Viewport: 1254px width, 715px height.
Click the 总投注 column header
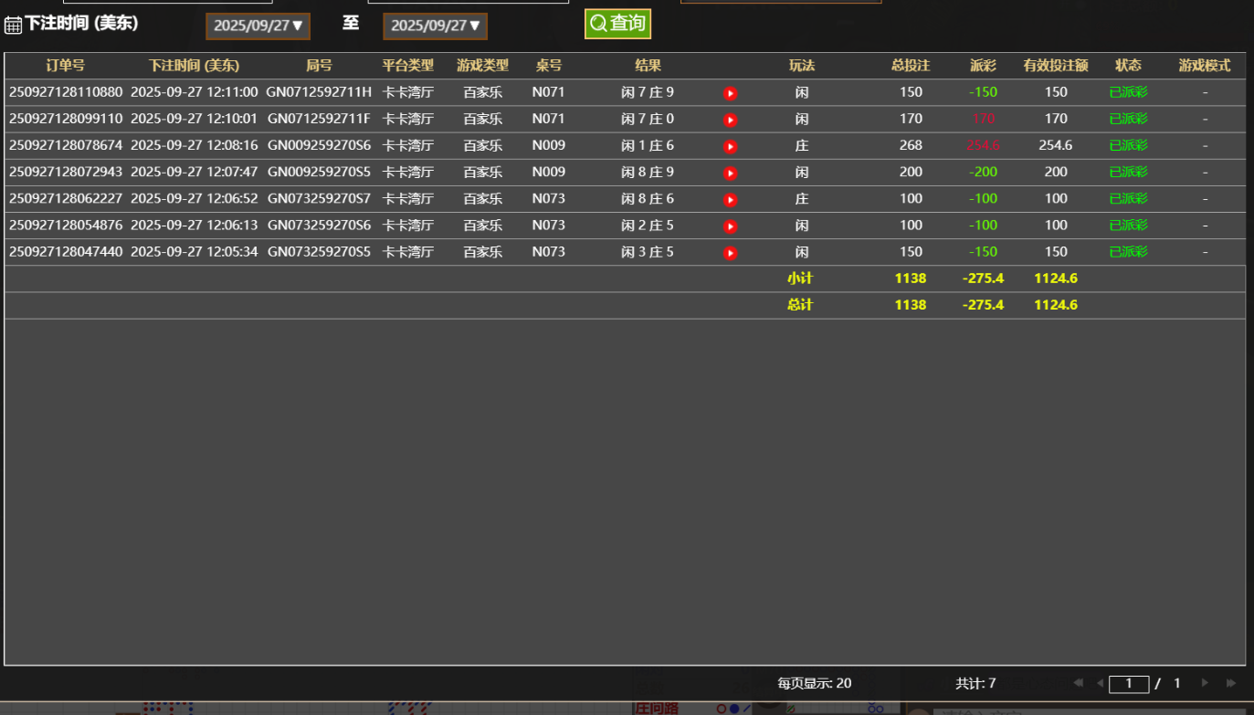pyautogui.click(x=911, y=66)
